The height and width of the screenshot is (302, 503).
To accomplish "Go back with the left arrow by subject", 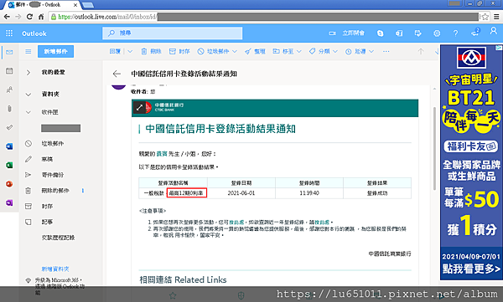I will click(117, 74).
